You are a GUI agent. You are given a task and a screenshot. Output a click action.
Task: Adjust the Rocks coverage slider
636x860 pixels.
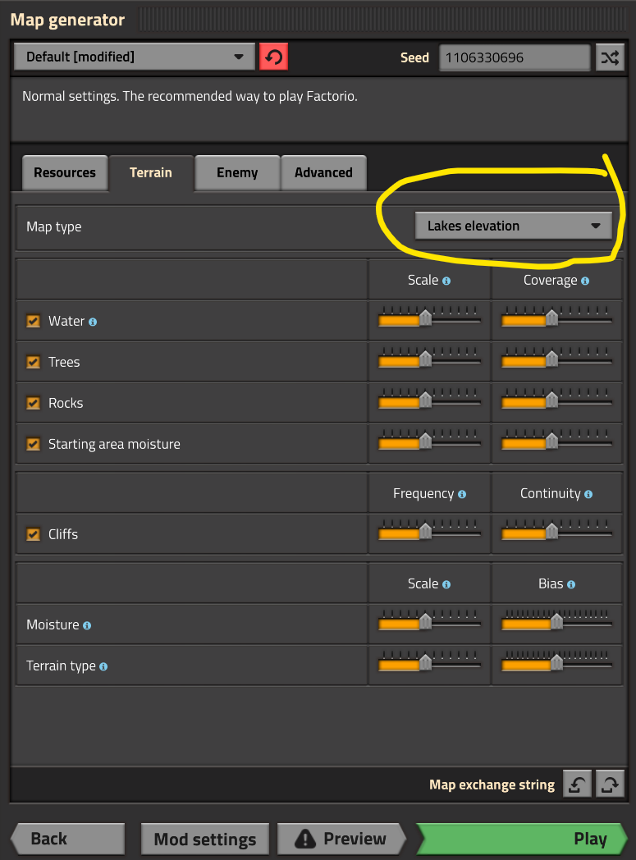coord(556,400)
